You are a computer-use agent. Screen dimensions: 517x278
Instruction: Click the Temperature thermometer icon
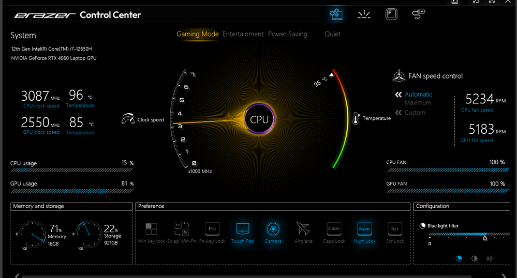click(x=356, y=118)
